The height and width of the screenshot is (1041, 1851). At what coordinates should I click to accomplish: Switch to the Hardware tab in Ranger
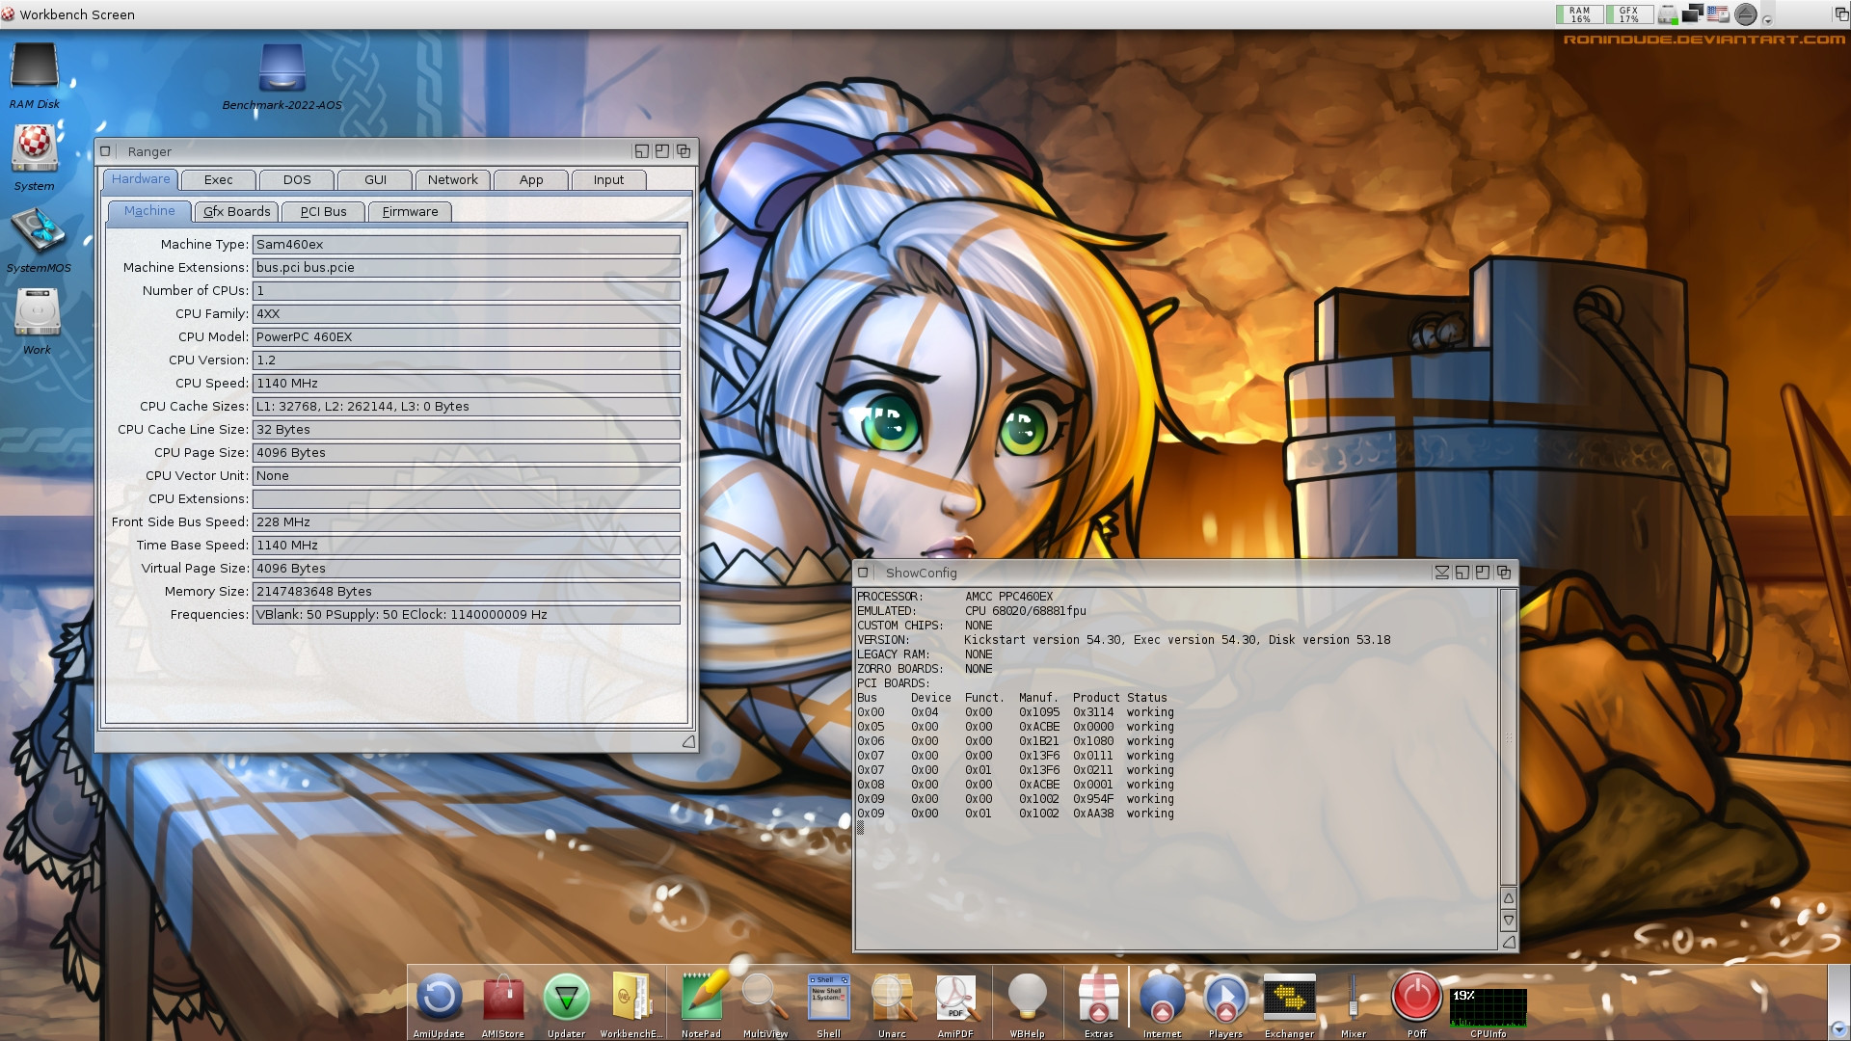tap(140, 179)
